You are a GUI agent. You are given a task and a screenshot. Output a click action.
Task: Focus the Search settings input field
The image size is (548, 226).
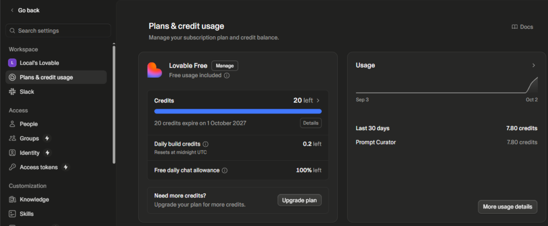point(58,31)
